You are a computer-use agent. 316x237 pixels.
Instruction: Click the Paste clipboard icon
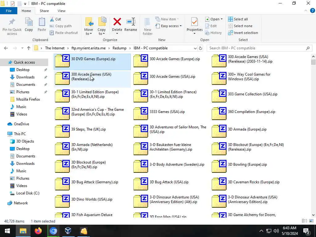[42, 22]
